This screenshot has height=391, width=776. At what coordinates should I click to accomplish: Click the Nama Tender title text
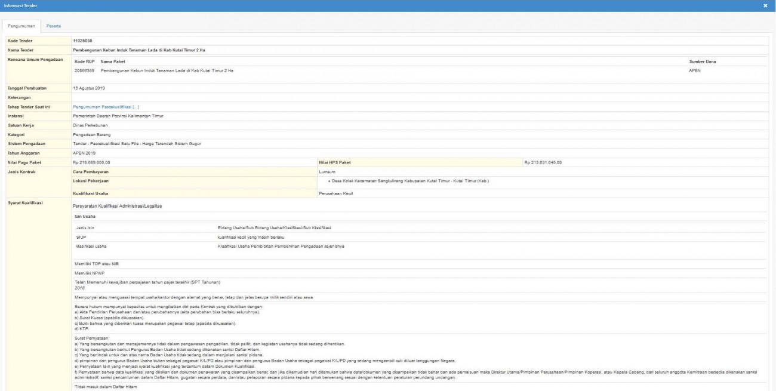point(143,50)
